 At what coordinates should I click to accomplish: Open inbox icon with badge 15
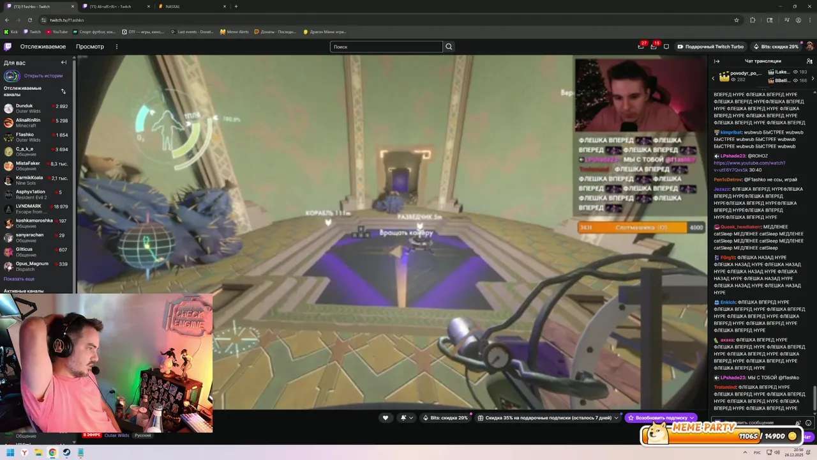(654, 46)
